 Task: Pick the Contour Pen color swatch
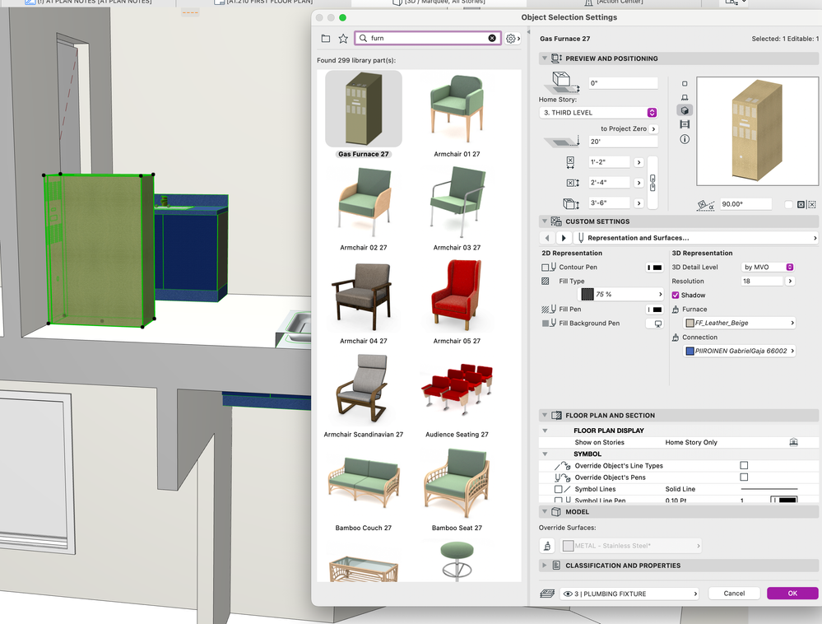point(655,268)
